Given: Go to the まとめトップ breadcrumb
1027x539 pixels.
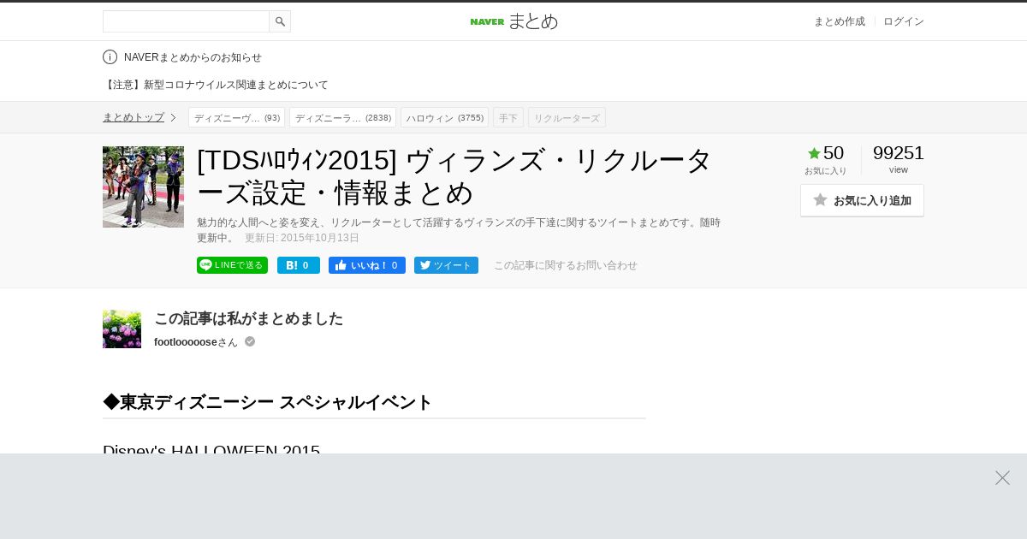Looking at the screenshot, I should 134,117.
